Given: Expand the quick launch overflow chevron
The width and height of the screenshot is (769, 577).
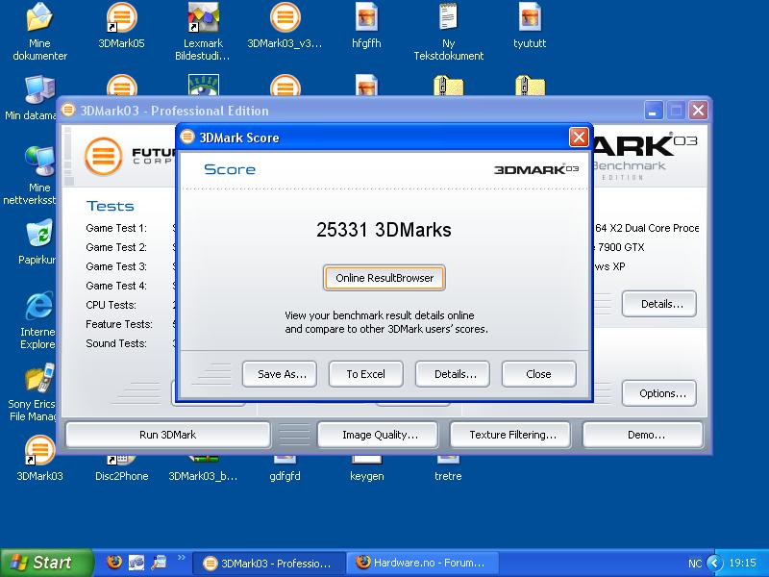Looking at the screenshot, I should (182, 558).
